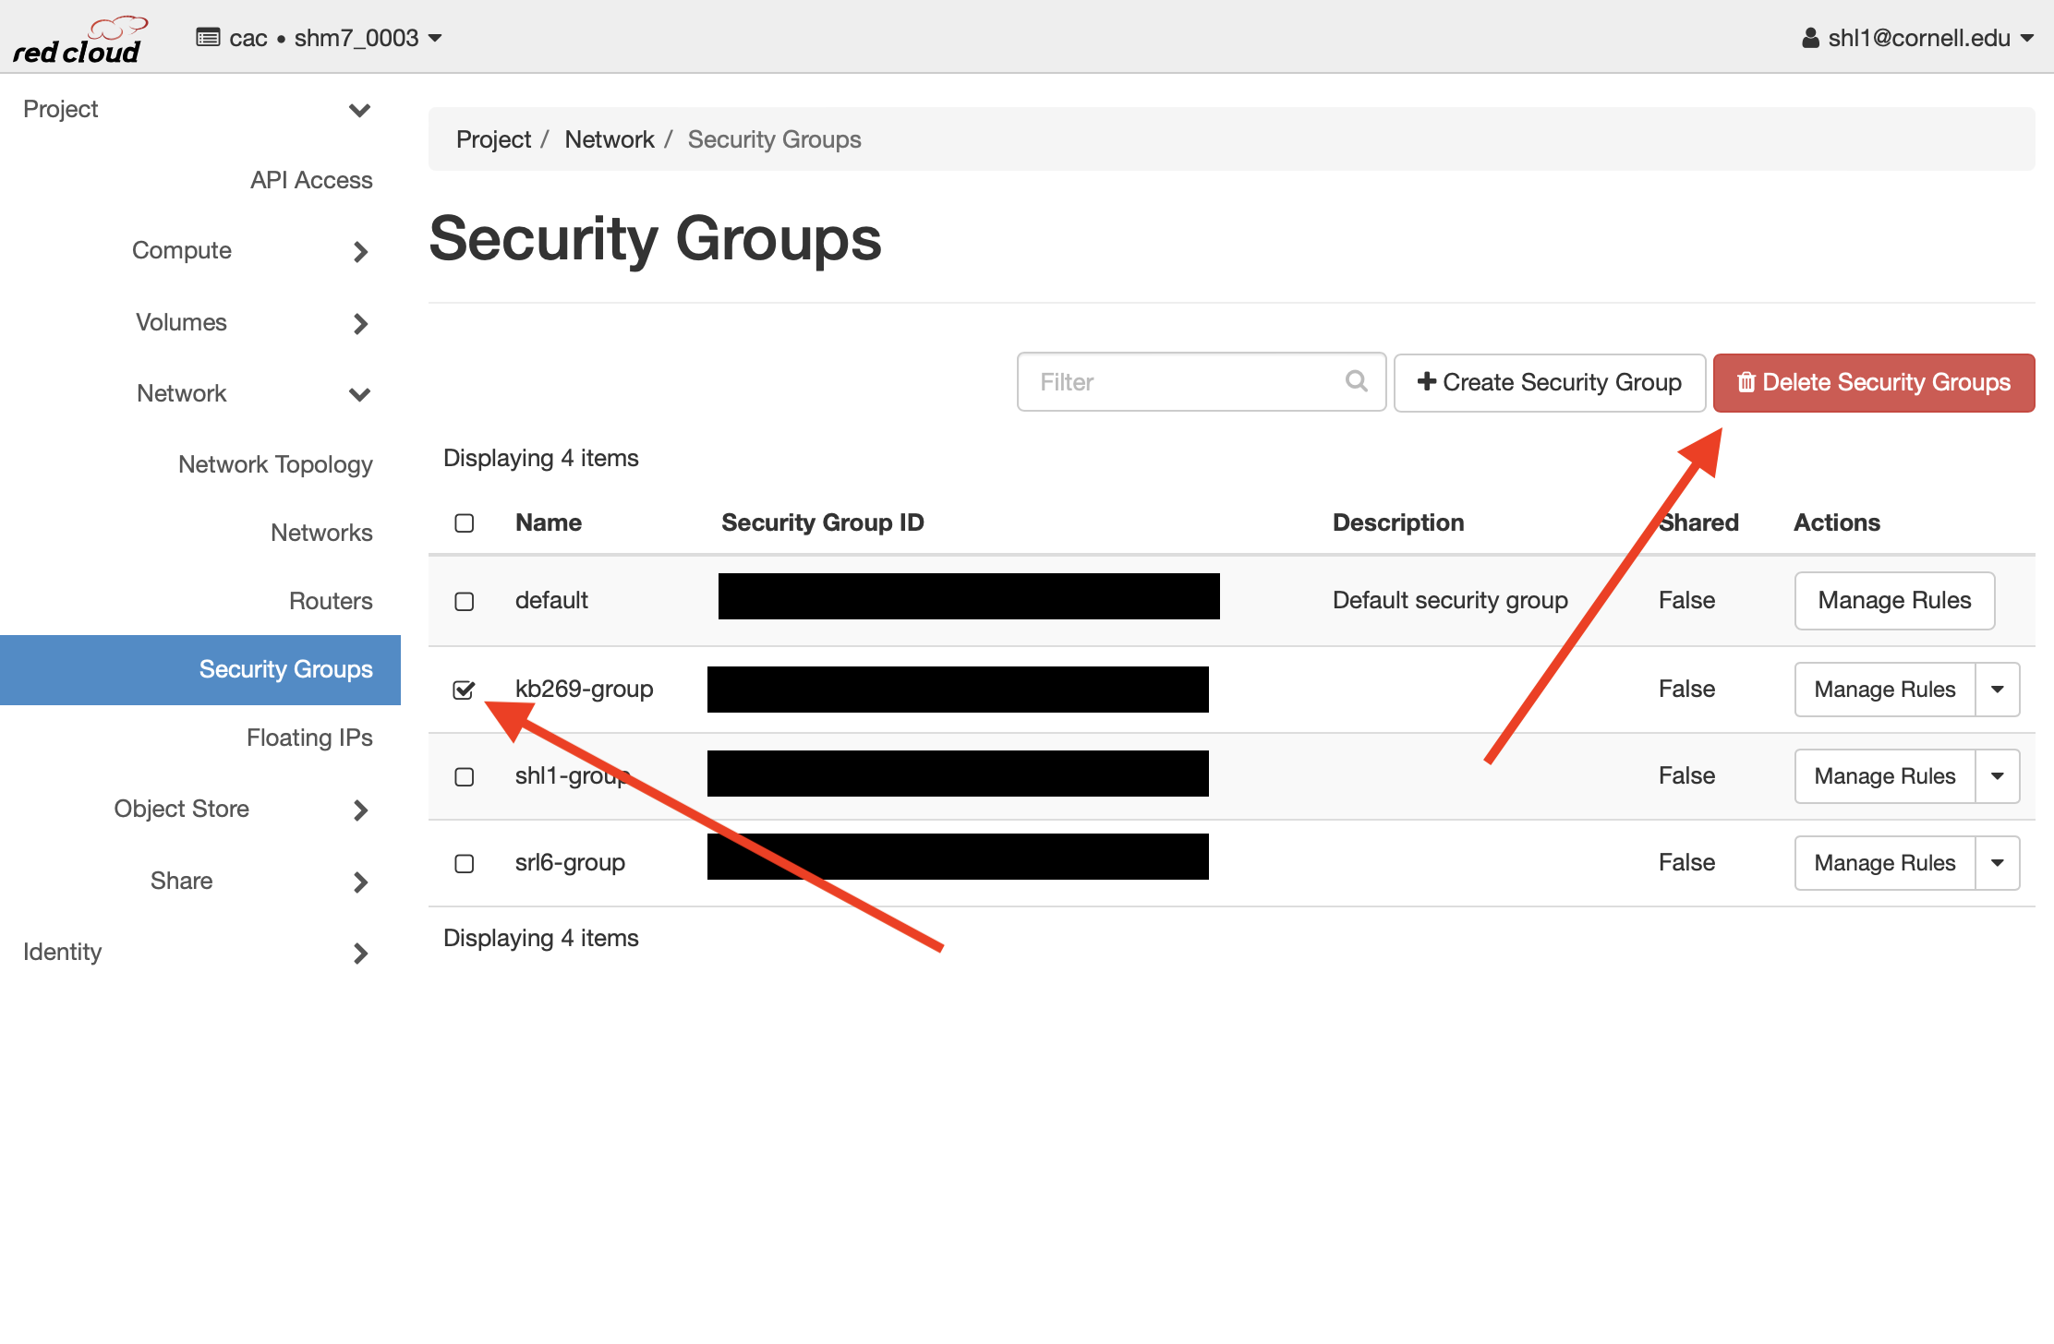Click the Name column header

[549, 523]
